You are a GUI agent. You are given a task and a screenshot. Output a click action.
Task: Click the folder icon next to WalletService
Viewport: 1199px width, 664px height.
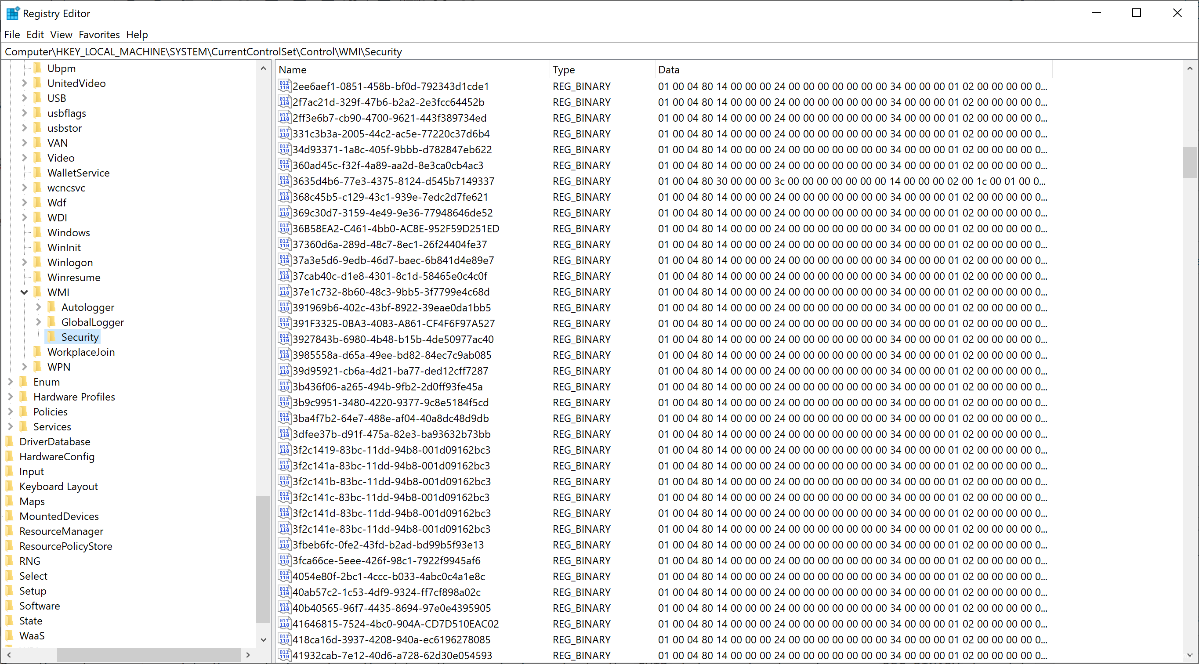38,173
